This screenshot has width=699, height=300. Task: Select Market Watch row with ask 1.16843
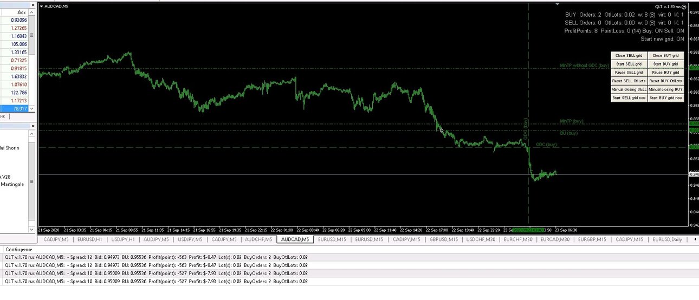14,36
